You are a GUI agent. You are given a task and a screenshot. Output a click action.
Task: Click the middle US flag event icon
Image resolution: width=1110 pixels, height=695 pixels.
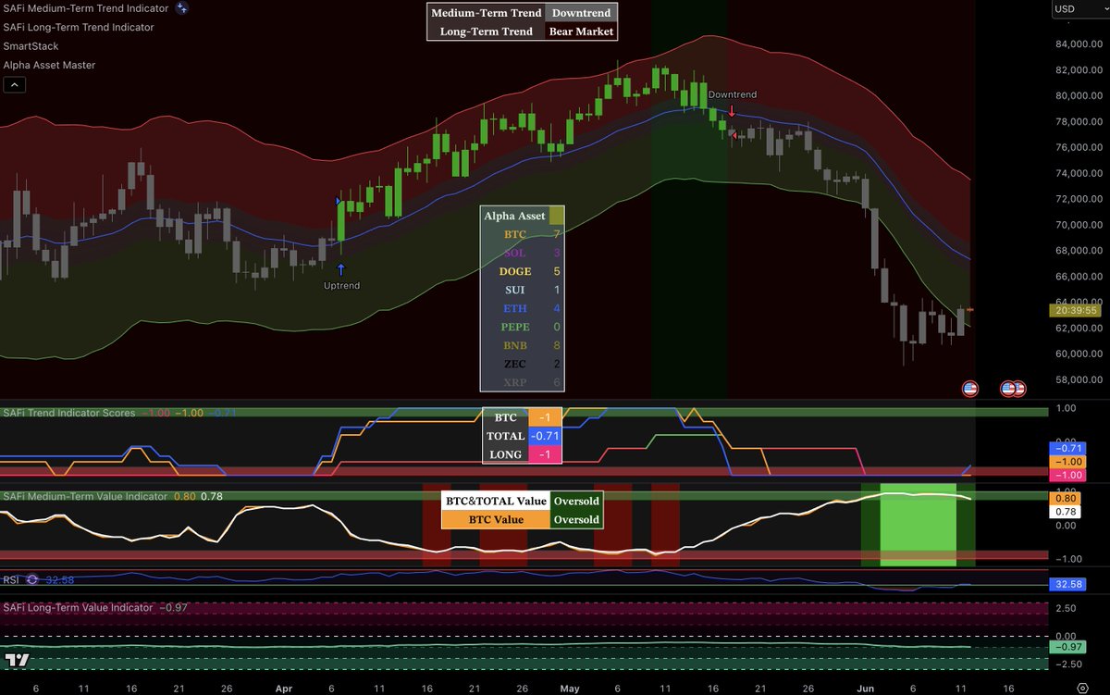[x=1008, y=389]
